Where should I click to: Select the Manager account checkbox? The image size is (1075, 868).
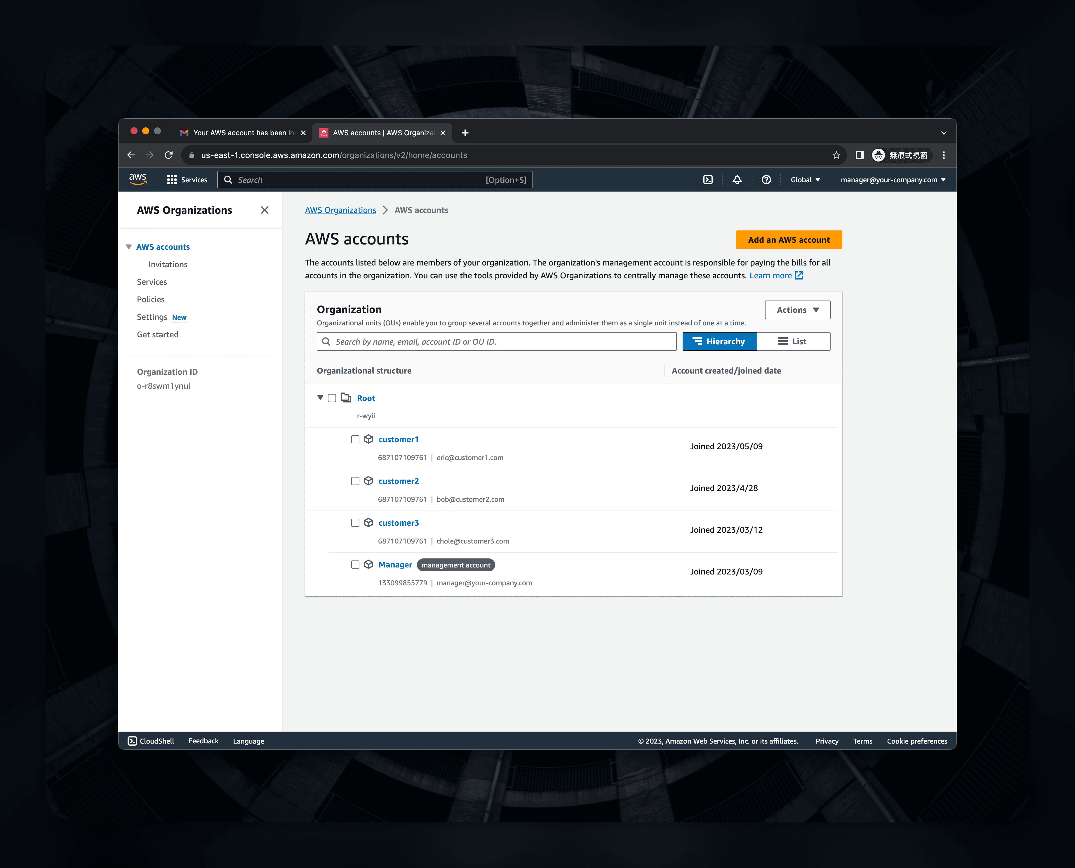[x=355, y=565]
